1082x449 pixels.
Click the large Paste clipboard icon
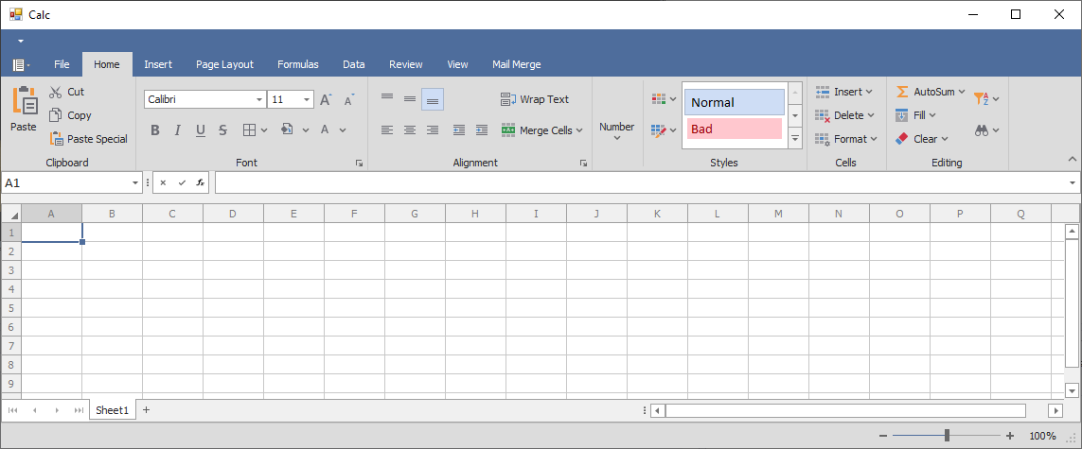pos(25,100)
